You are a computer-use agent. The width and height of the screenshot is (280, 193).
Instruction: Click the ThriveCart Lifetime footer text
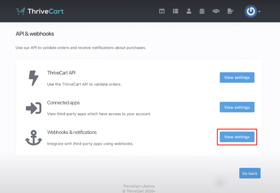click(139, 186)
